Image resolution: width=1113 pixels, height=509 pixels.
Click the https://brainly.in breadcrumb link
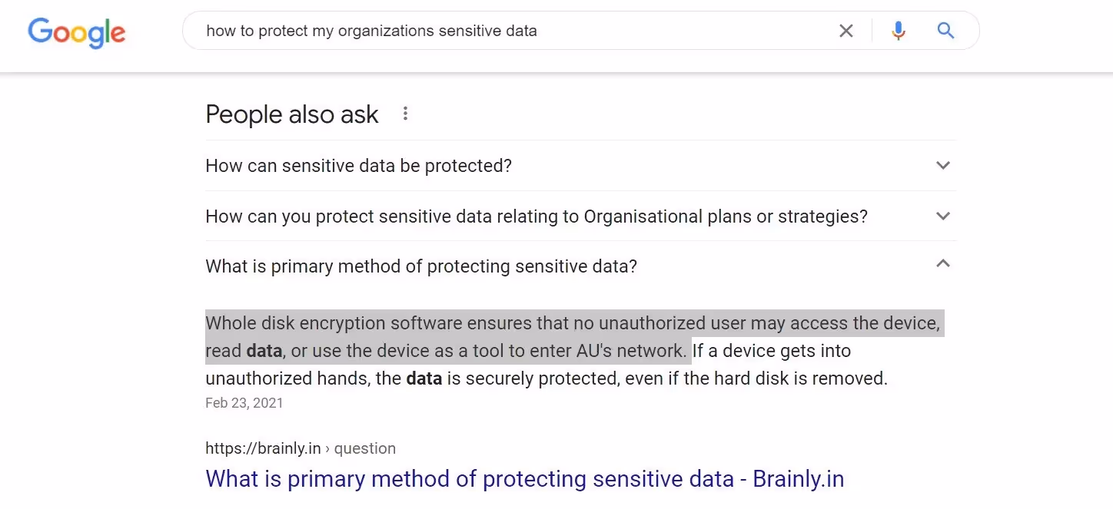[x=264, y=448]
